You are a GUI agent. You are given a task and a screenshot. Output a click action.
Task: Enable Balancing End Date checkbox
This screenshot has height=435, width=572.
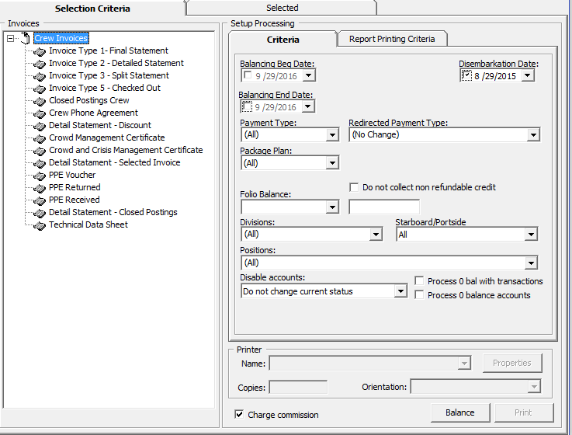coord(247,106)
